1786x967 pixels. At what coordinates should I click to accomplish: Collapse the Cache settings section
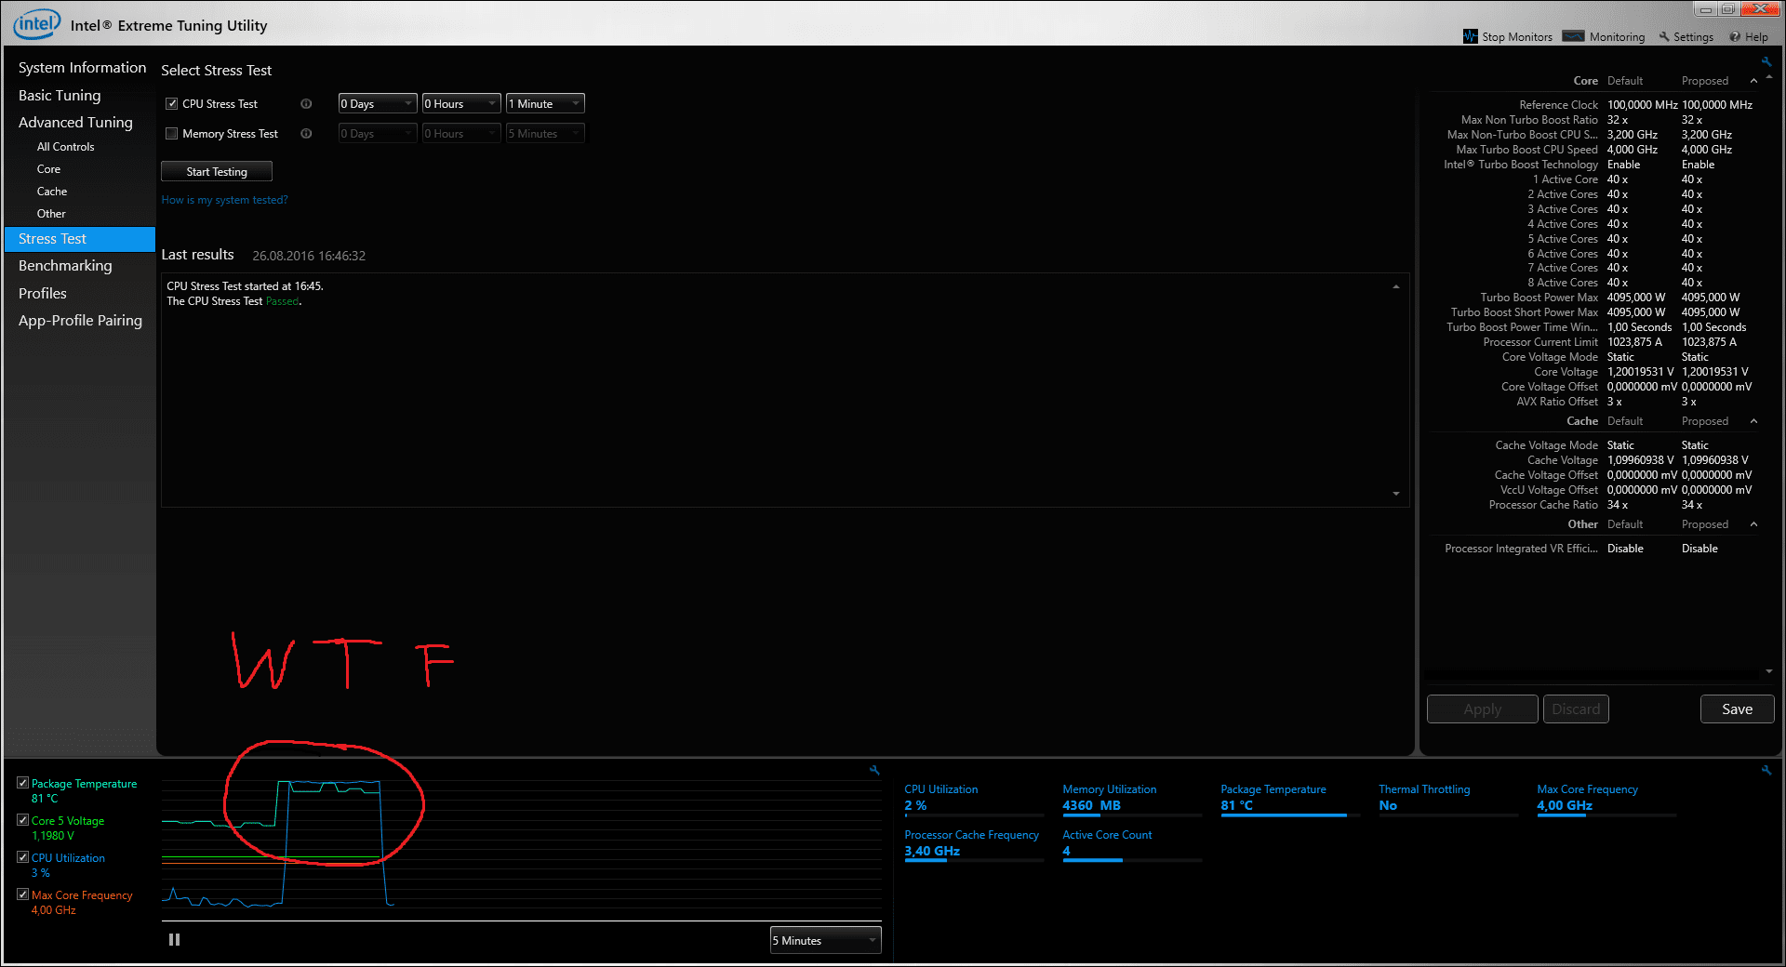click(1753, 422)
